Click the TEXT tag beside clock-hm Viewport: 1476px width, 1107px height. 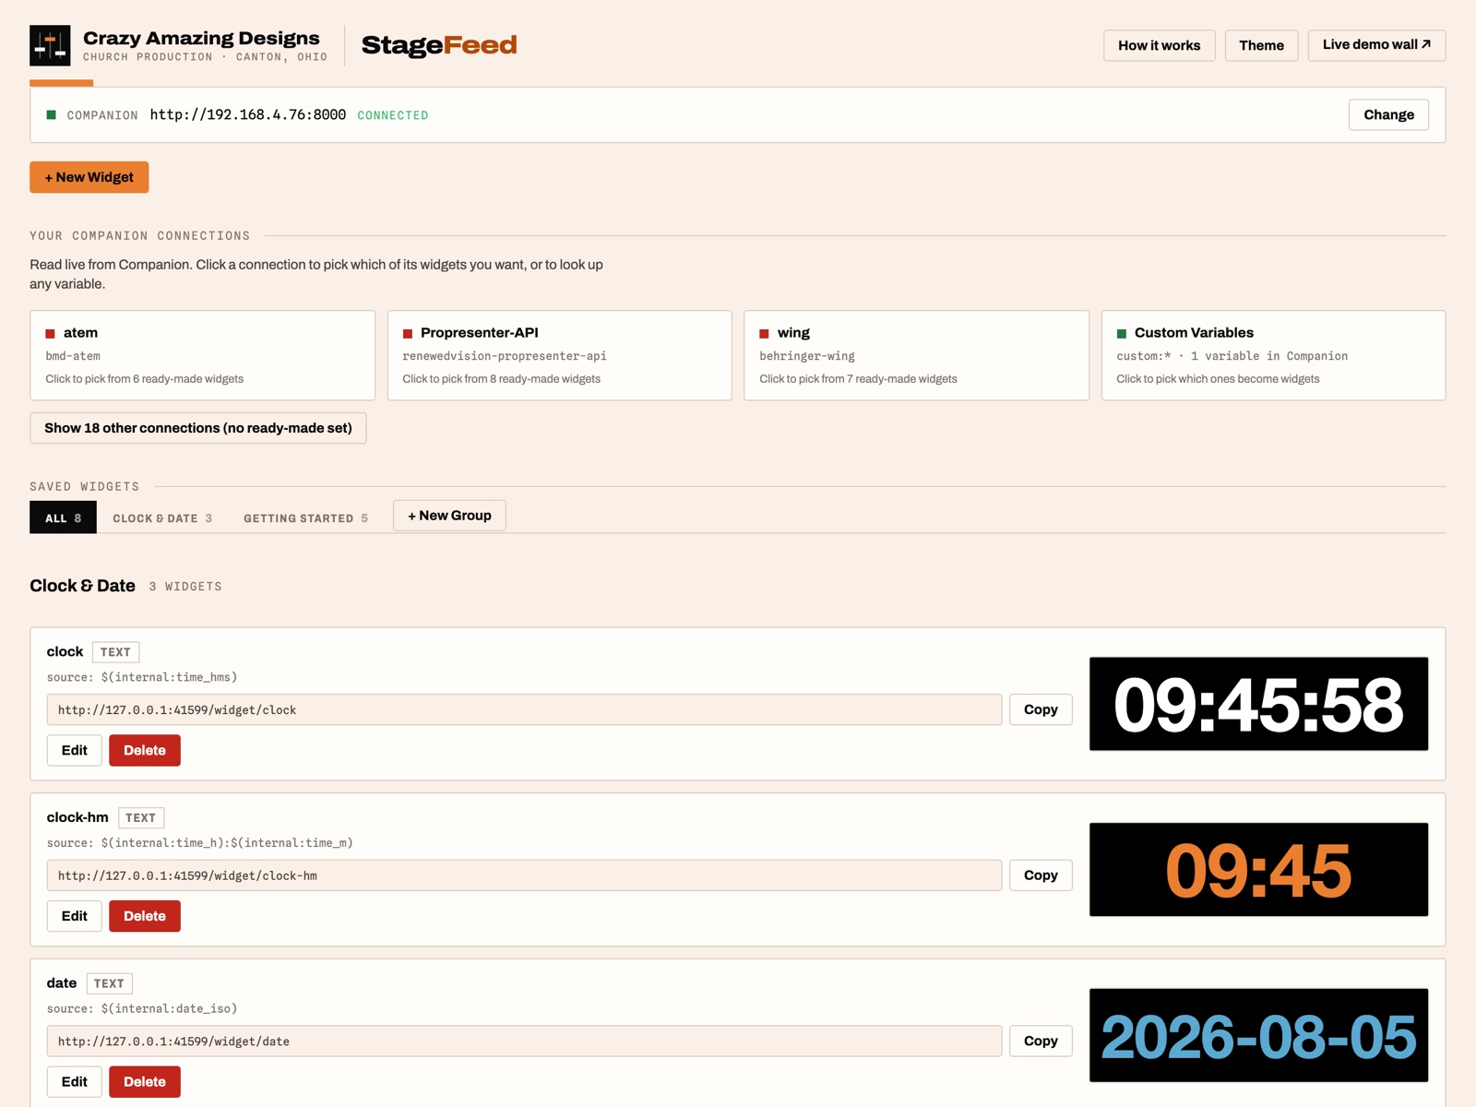(140, 817)
